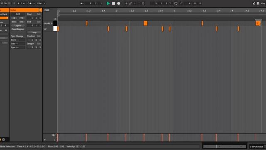Click the Legato button
The width and height of the screenshot is (266, 150).
[18, 25]
